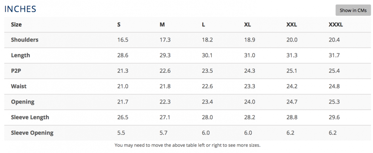
Task: Click the XL size column header
Action: (x=248, y=25)
